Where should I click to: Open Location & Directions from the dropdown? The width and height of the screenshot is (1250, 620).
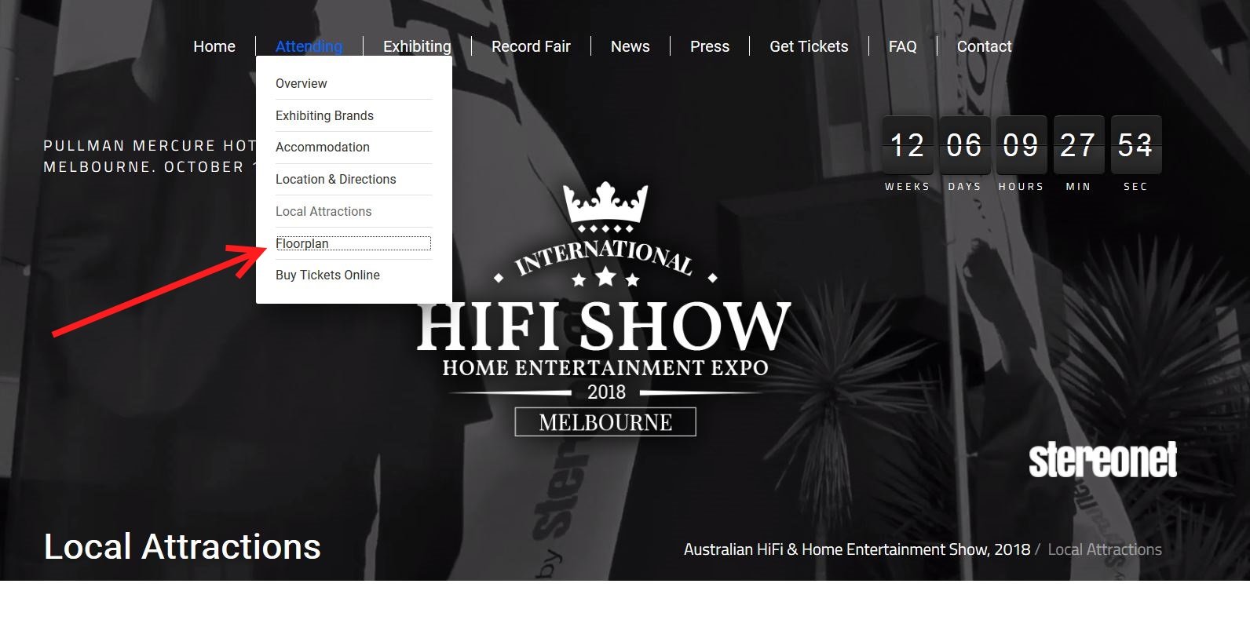(x=335, y=179)
